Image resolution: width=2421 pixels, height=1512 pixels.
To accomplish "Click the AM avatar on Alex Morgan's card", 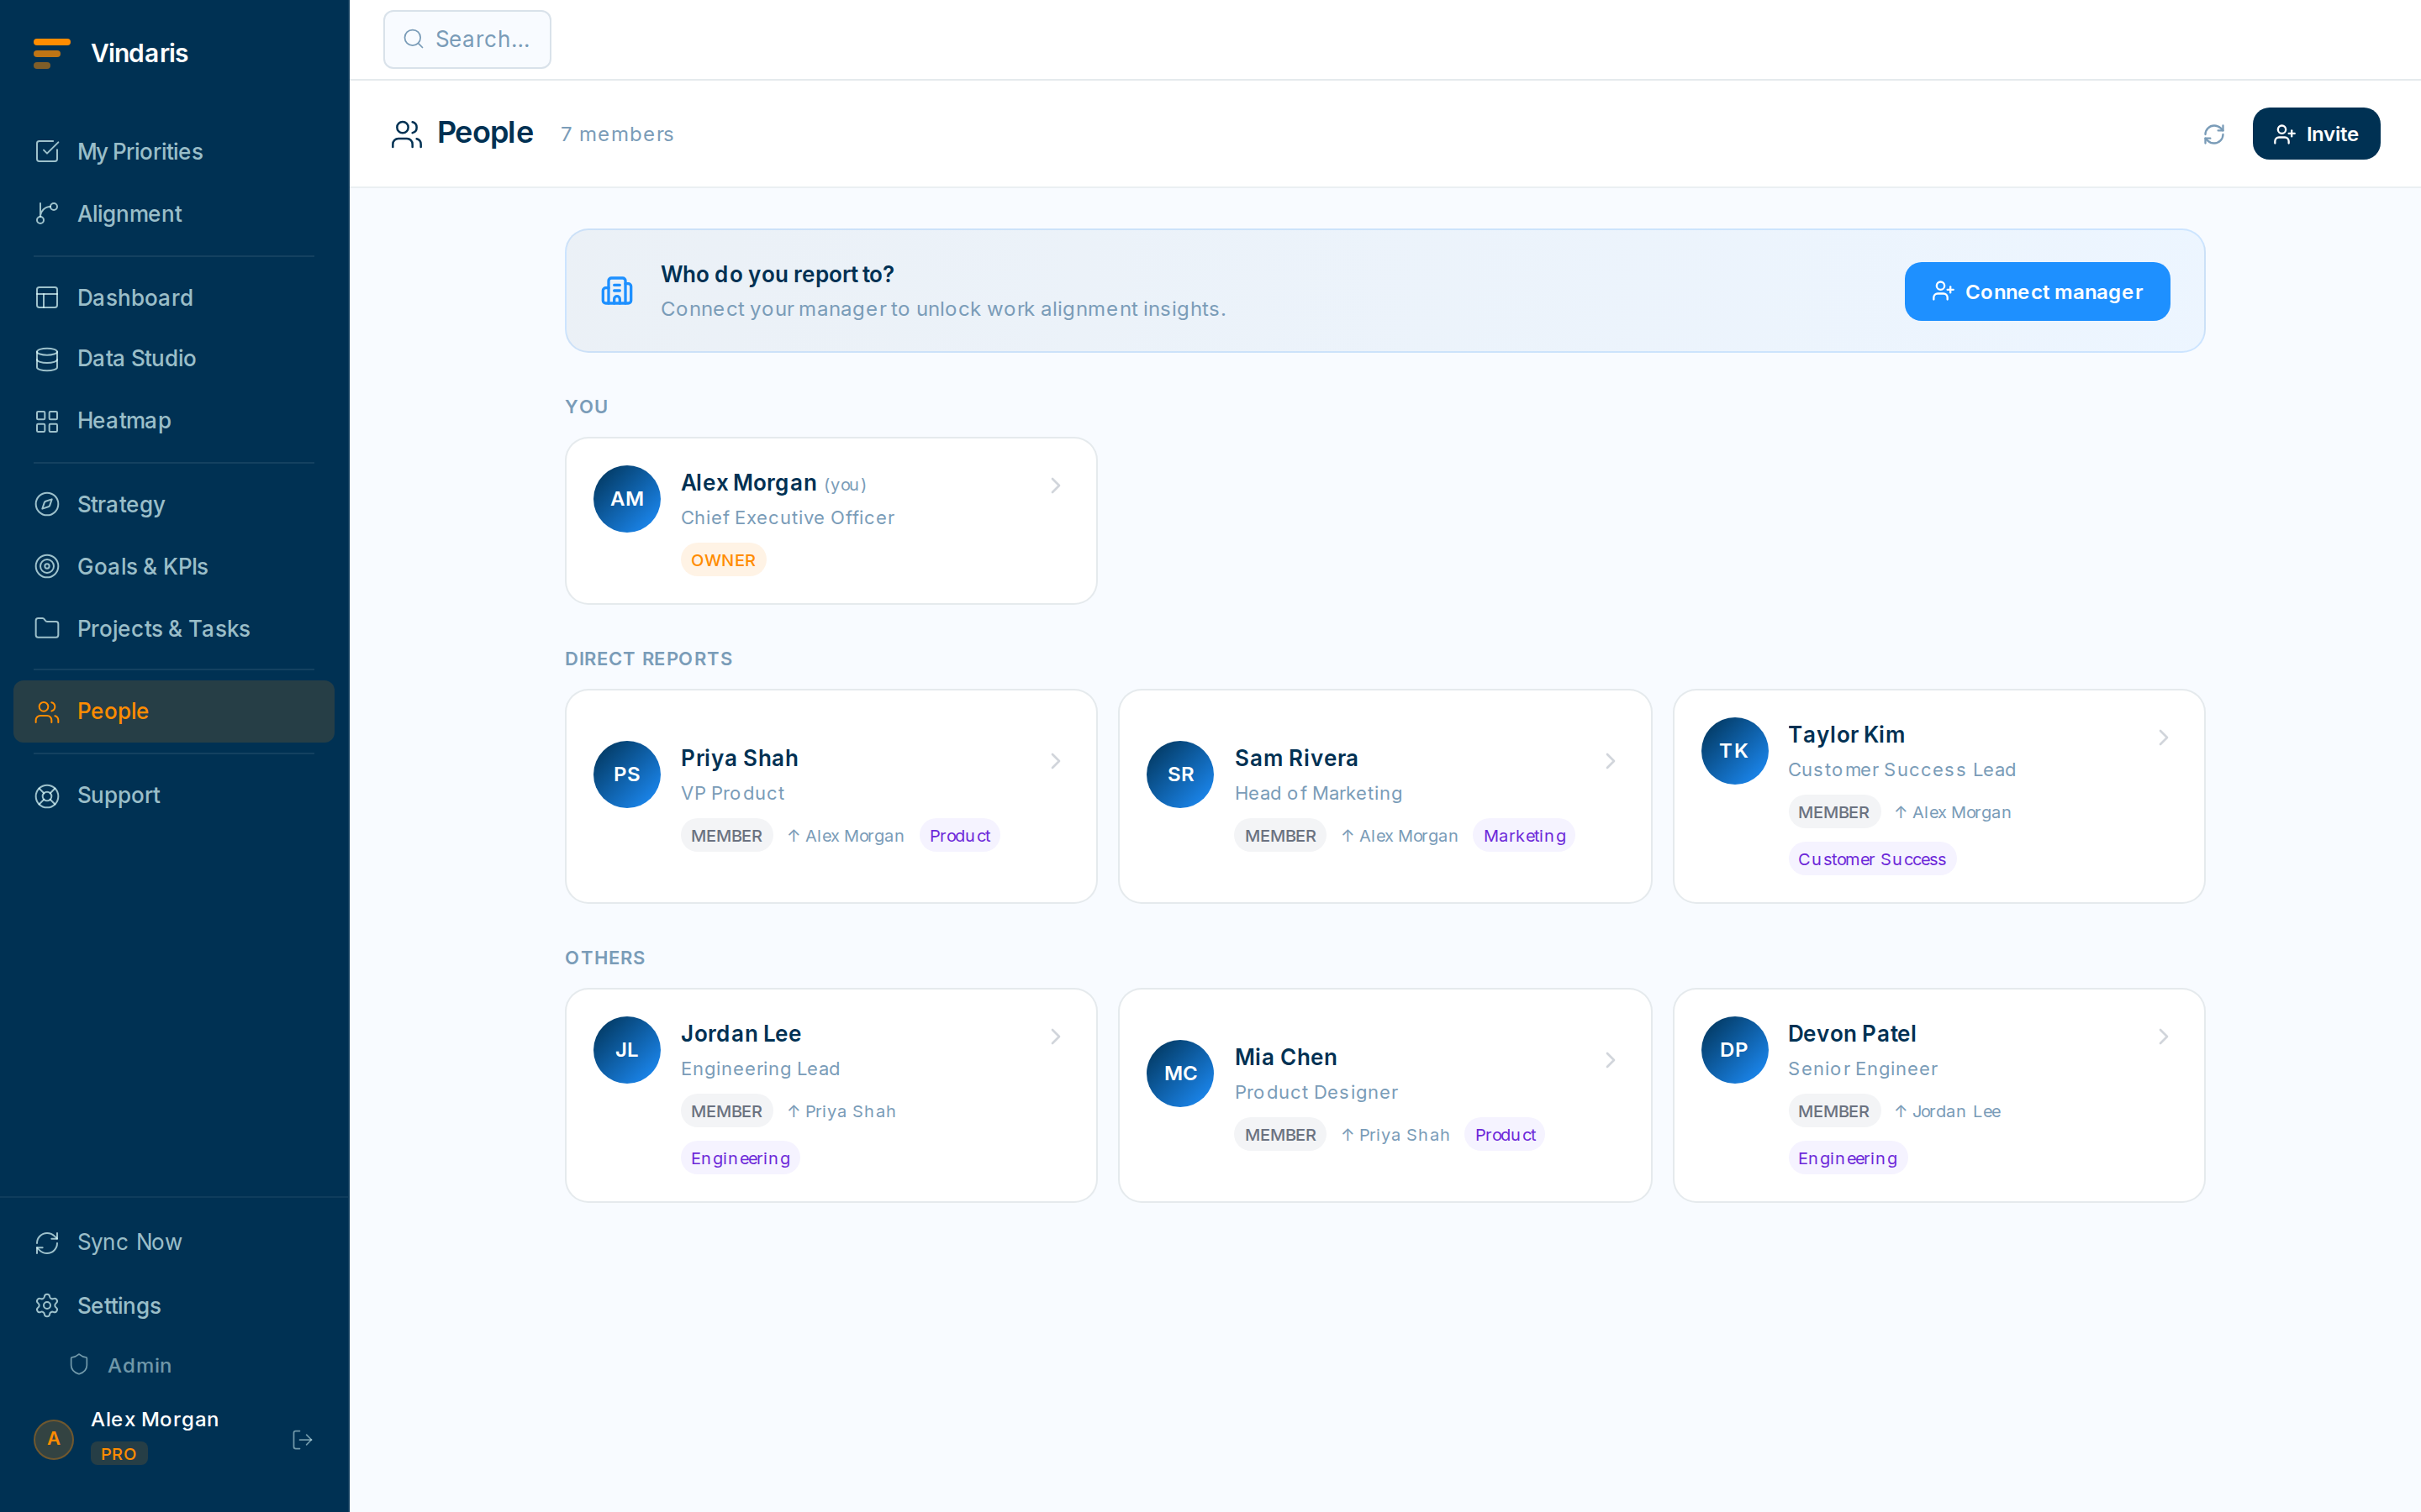I will click(x=626, y=498).
